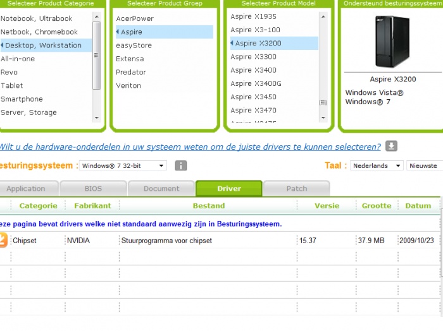Click the NVIDIA manufacturer cell
Image resolution: width=443 pixels, height=331 pixels.
78,241
